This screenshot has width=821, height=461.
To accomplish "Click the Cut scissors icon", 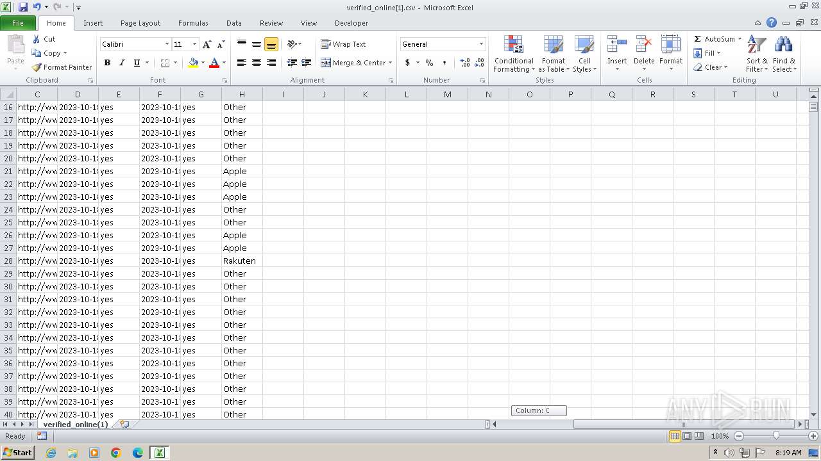I will pos(37,39).
